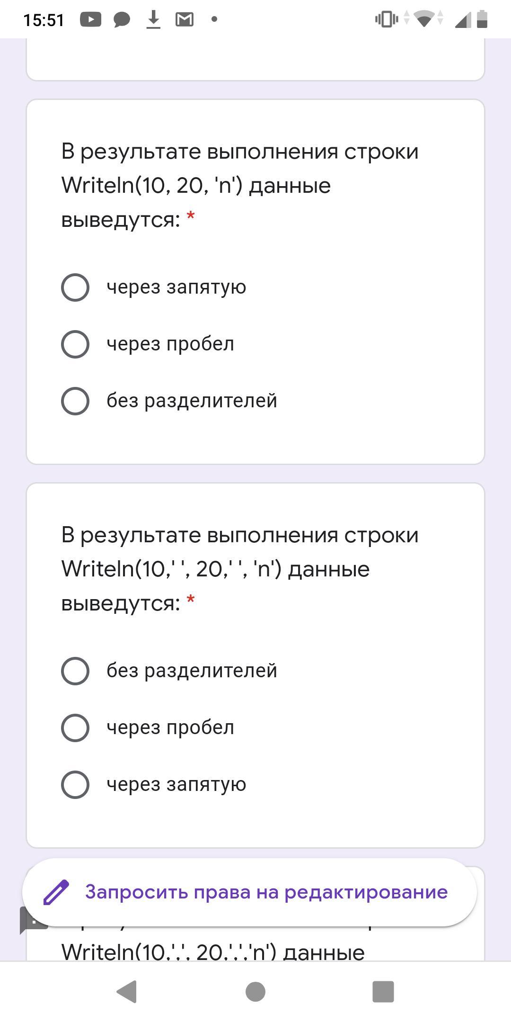Select 'через пробел' in second Writeln question
Screen dimensions: 511x1023
(x=75, y=728)
